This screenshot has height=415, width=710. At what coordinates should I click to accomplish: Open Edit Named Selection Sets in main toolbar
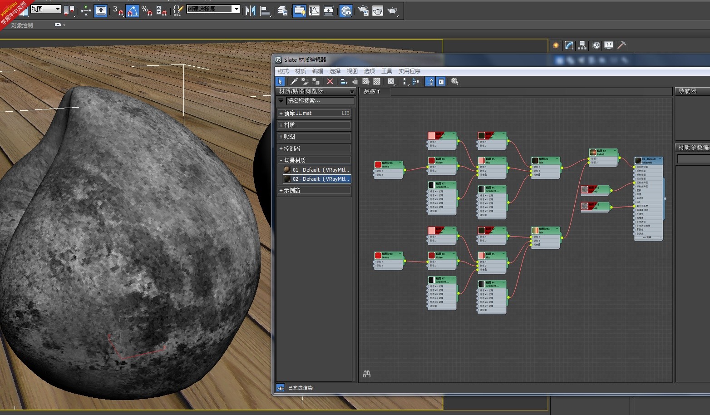click(178, 10)
